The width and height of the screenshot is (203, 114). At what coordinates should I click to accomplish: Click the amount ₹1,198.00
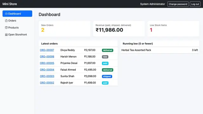90,57
